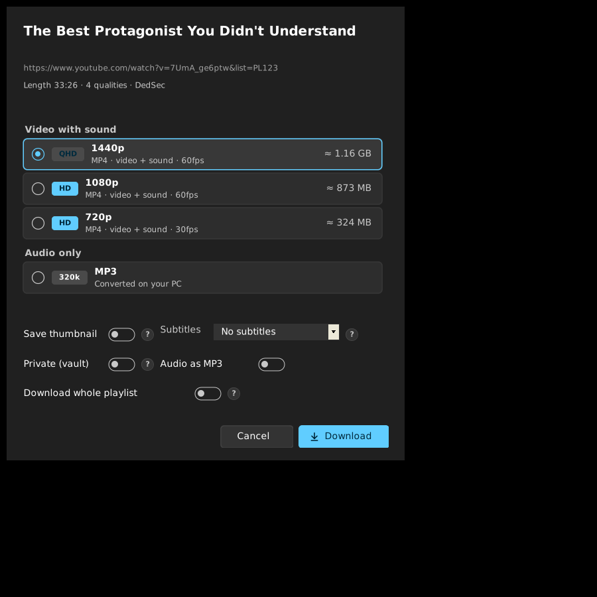
Task: Click the Cancel button
Action: coord(257,436)
